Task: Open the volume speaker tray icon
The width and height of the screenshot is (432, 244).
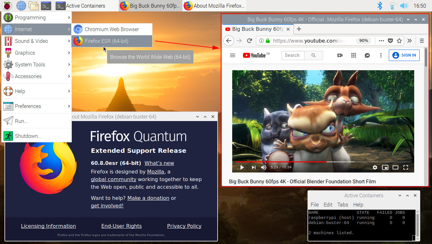Action: tap(404, 6)
